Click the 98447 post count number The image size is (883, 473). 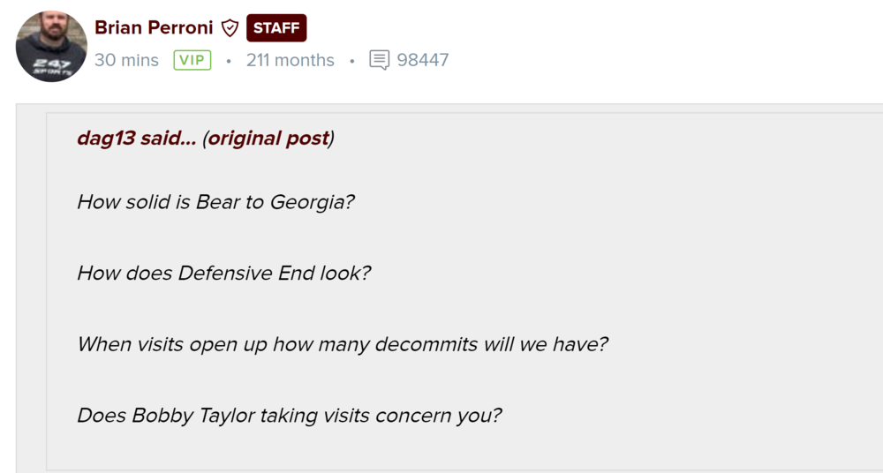click(423, 60)
